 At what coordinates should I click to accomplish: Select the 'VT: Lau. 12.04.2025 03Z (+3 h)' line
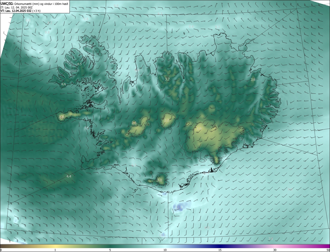[20, 11]
